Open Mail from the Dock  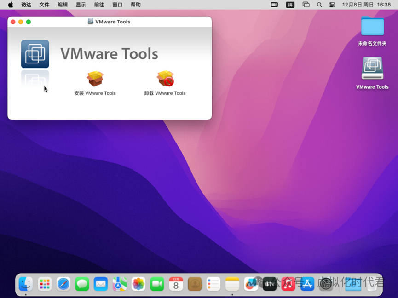[101, 284]
